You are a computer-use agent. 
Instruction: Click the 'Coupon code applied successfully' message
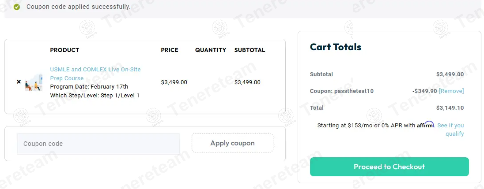[x=78, y=7]
